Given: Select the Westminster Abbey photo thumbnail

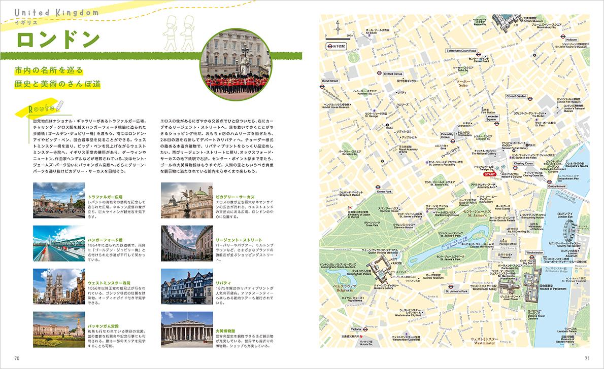Looking at the screenshot, I should coord(59,286).
